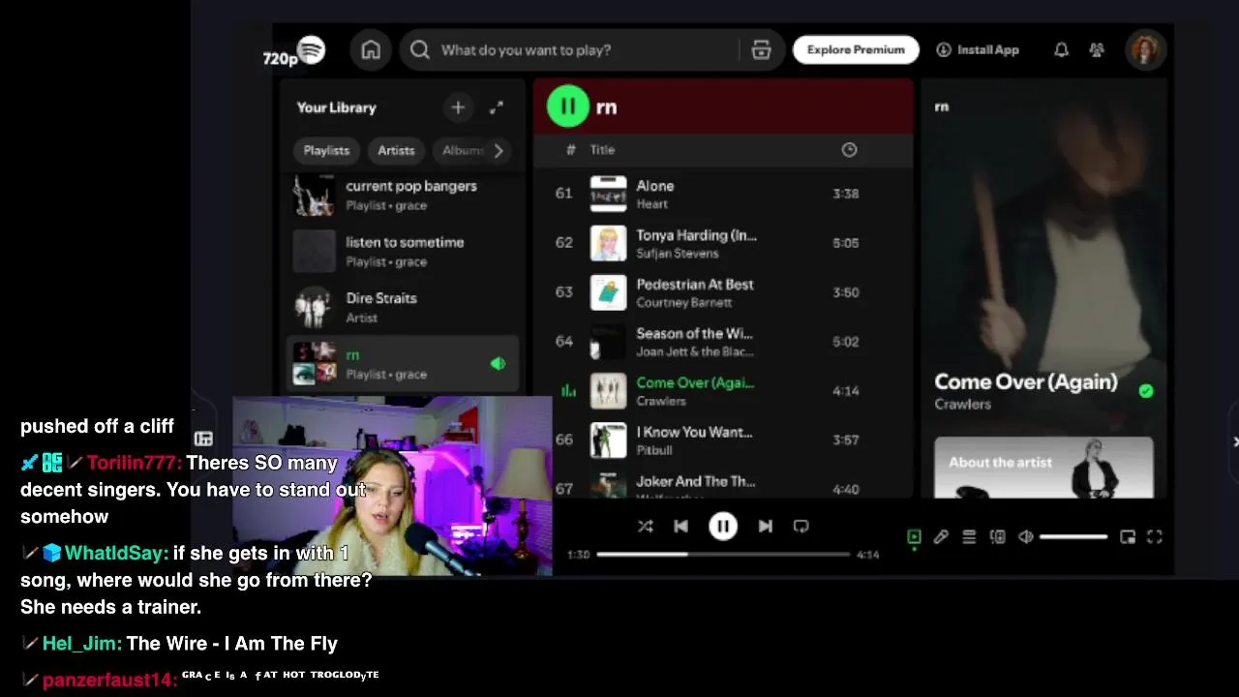This screenshot has width=1239, height=697.
Task: Click the Alone album thumbnail
Action: pyautogui.click(x=608, y=194)
